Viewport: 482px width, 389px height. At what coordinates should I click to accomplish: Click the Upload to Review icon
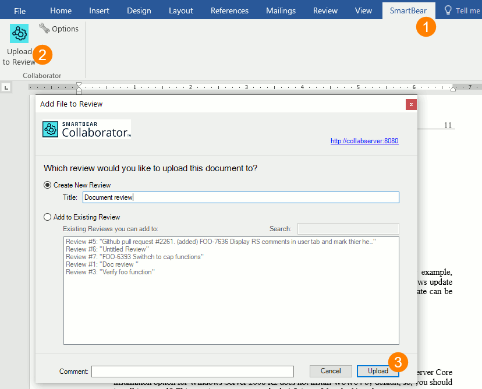19,34
